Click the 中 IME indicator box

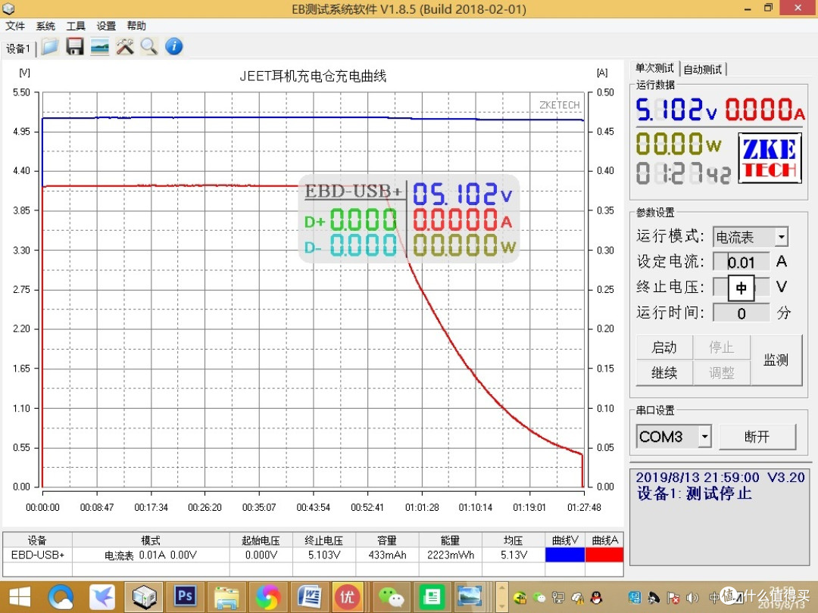coord(742,288)
